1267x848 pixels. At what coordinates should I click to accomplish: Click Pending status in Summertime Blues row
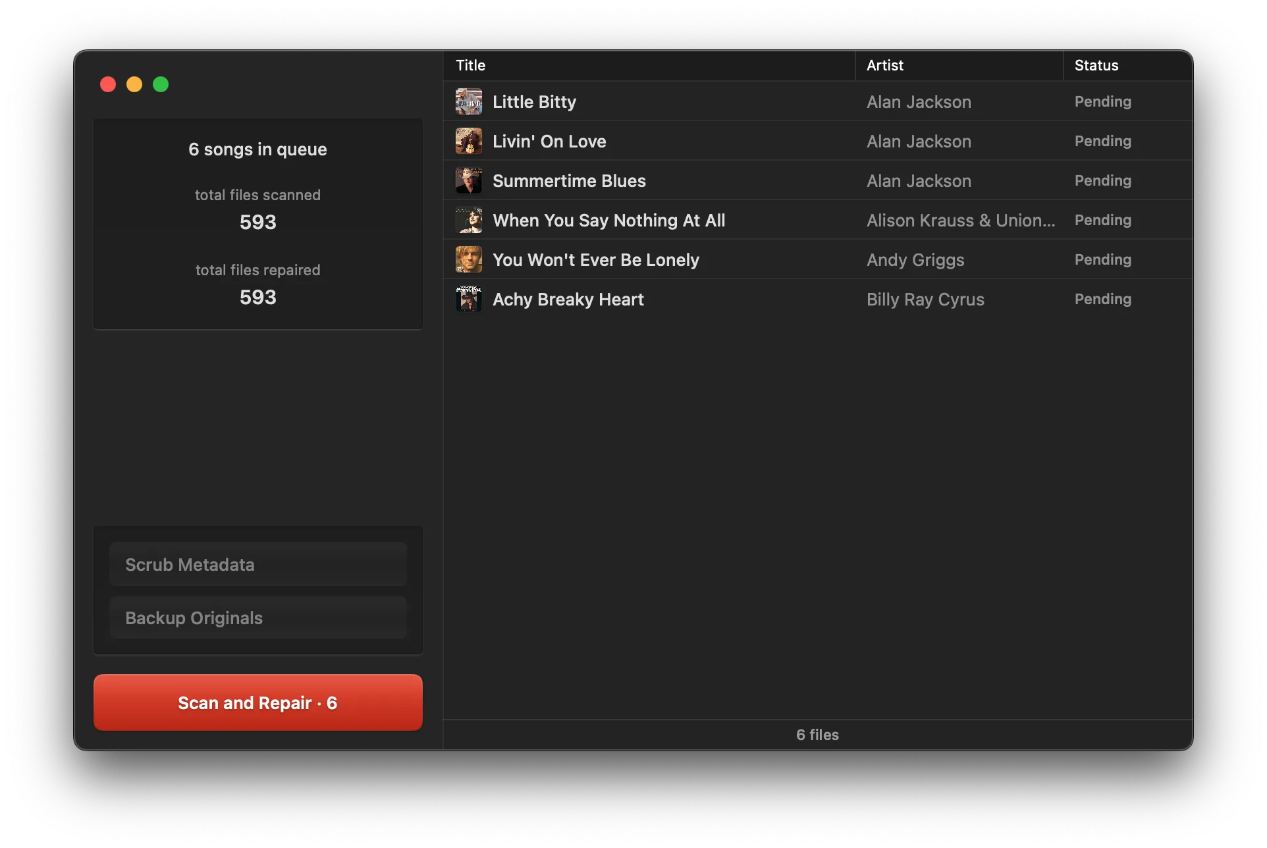coord(1103,180)
